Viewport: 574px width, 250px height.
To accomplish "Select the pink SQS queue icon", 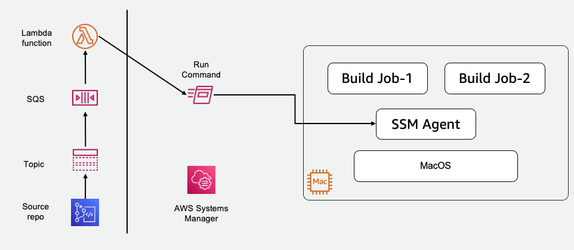I will coord(85,97).
